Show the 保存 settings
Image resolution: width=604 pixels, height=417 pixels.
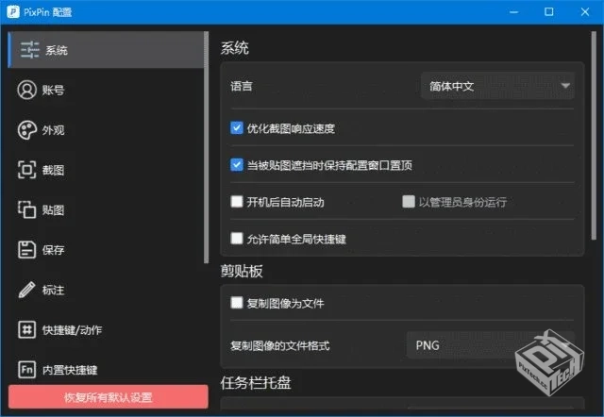[x=53, y=250]
